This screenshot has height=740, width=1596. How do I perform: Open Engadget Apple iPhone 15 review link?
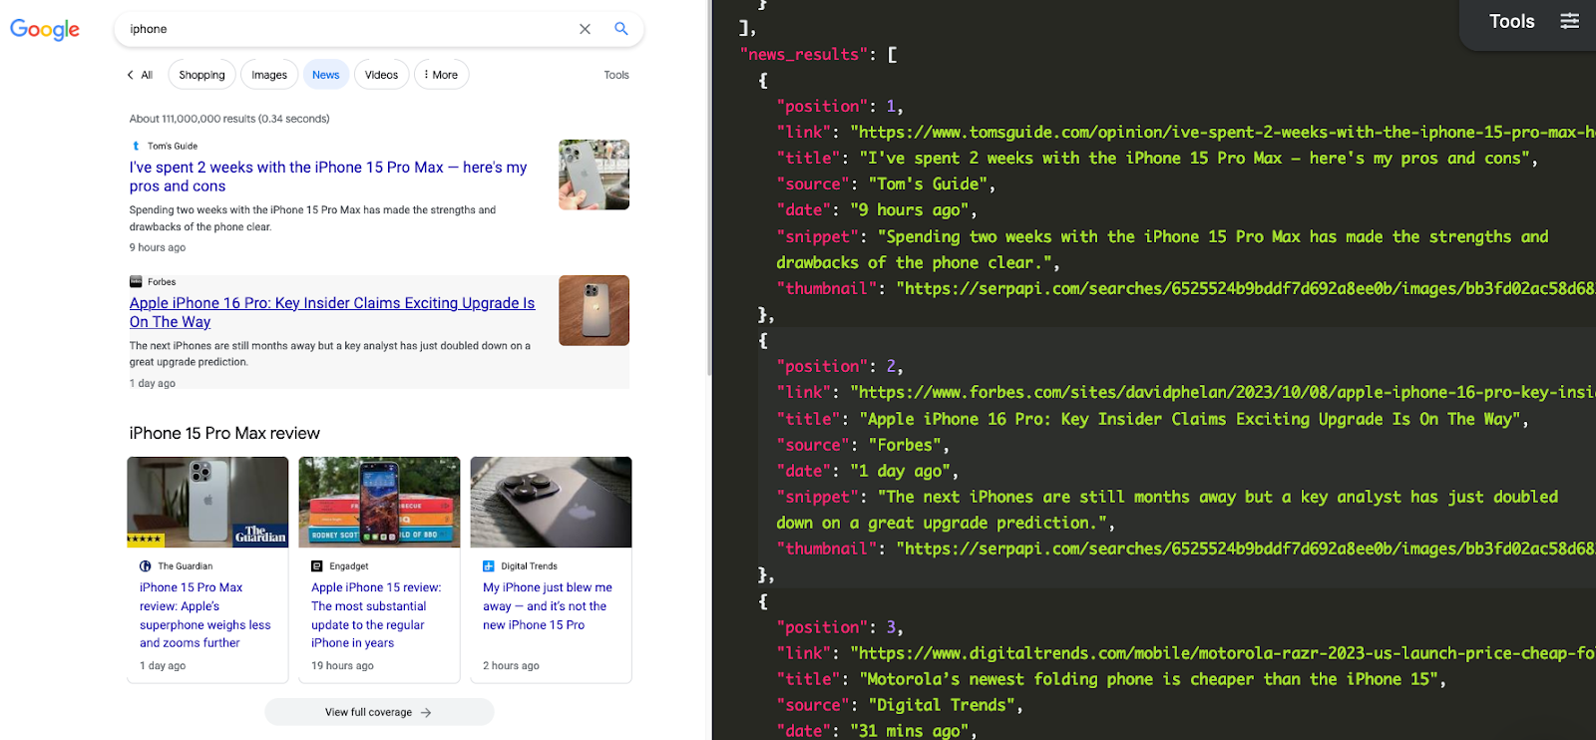[376, 615]
